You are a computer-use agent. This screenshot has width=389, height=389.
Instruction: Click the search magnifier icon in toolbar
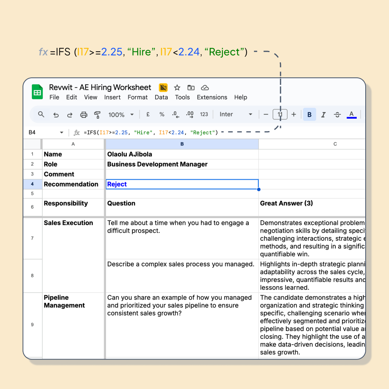tap(41, 114)
